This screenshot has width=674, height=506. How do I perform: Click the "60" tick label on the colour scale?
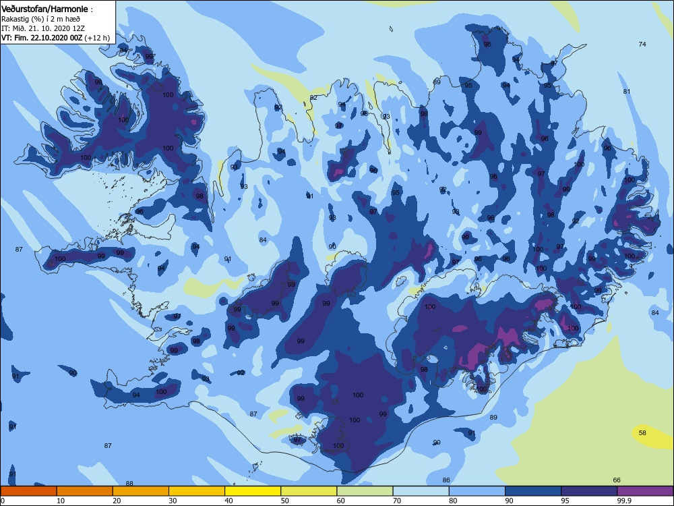(x=341, y=501)
